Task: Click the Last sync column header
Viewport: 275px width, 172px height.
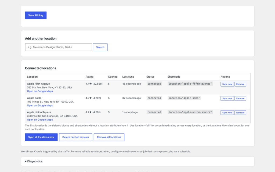Action: pyautogui.click(x=128, y=77)
